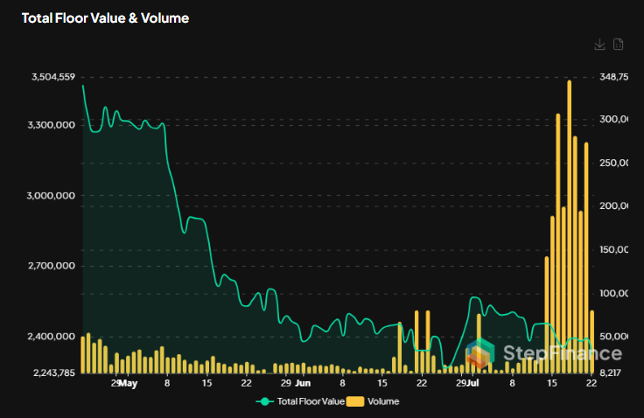The width and height of the screenshot is (644, 418).
Task: Select the tallest yellow volume bar
Action: point(569,226)
